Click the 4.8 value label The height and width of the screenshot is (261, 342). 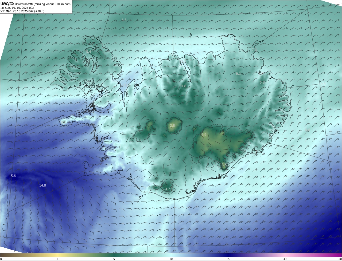[184, 86]
